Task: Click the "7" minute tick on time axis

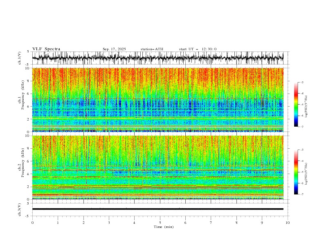Action: (x=211, y=223)
